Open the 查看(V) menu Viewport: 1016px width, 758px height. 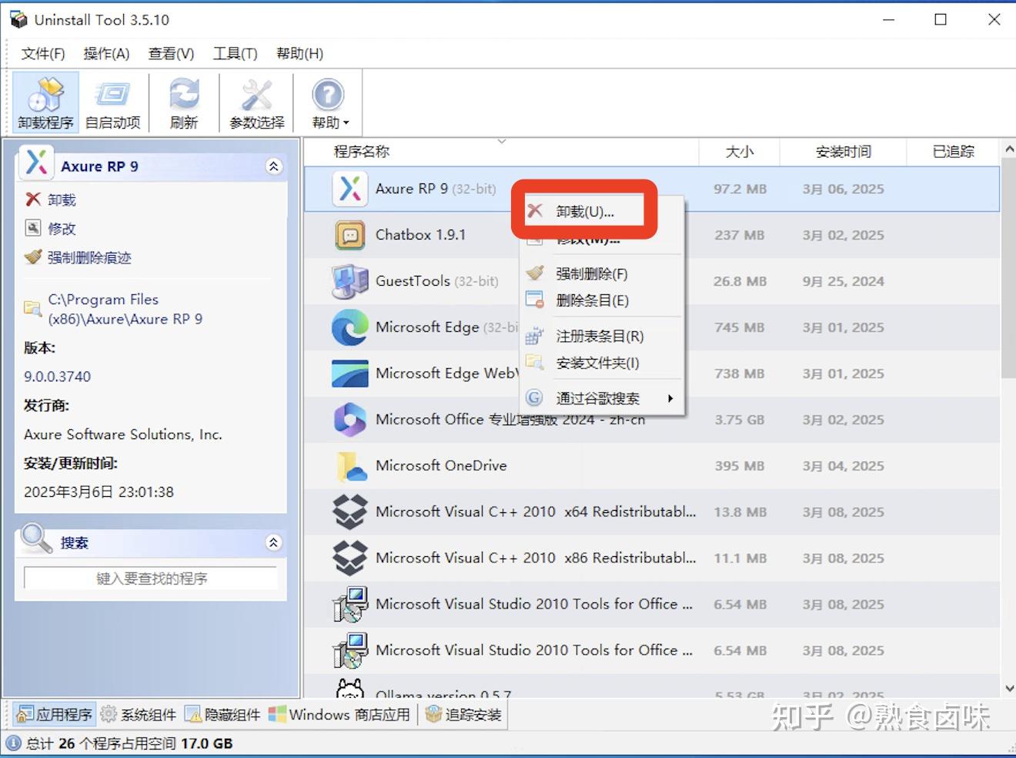pyautogui.click(x=171, y=53)
